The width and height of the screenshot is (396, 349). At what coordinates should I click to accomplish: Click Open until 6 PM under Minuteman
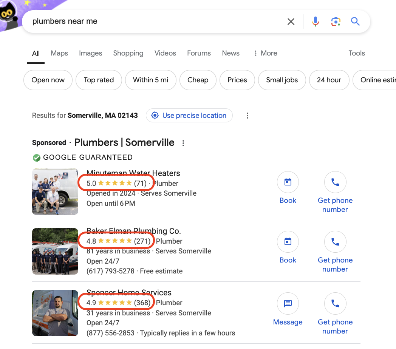[111, 203]
